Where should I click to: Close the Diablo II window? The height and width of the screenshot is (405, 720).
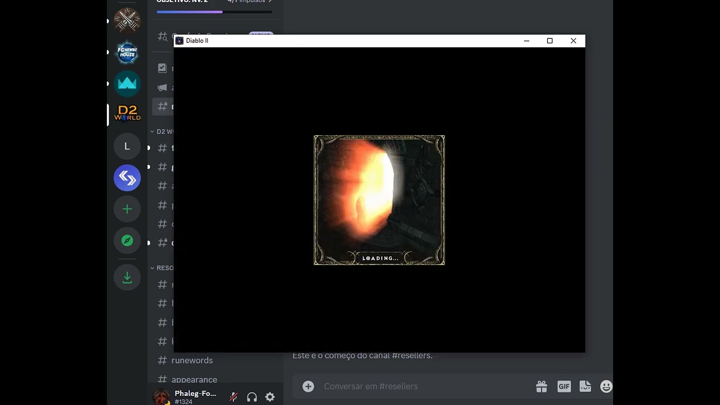tap(573, 40)
